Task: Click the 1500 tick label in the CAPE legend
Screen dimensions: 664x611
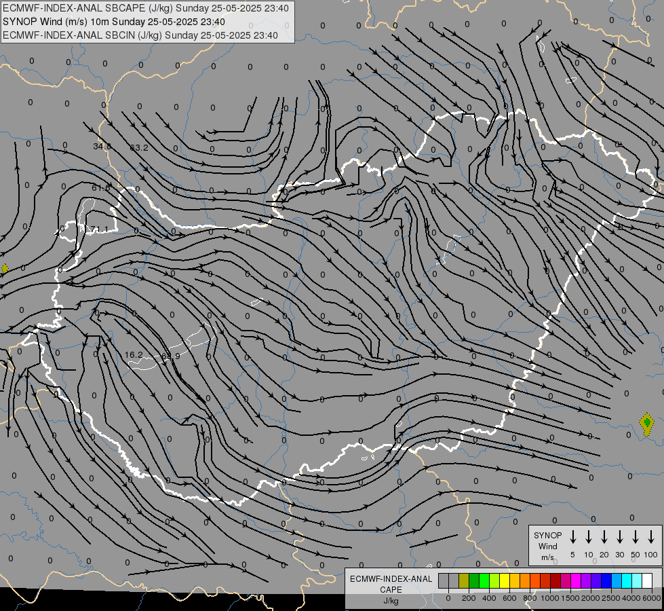Action: (x=570, y=598)
